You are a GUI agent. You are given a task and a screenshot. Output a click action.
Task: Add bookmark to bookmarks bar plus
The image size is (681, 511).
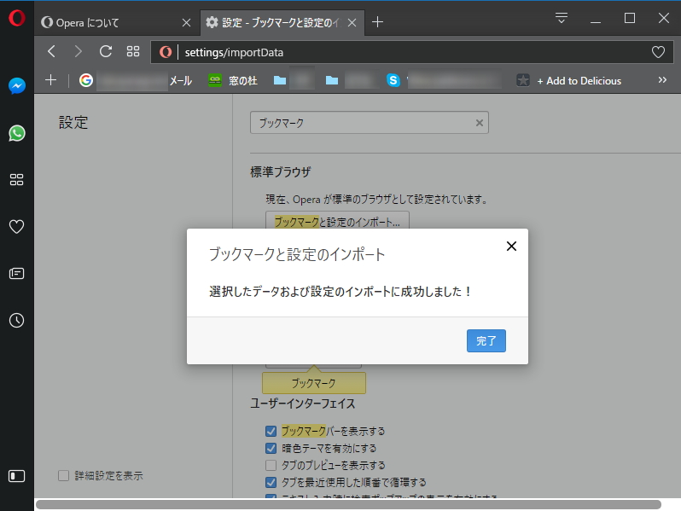click(x=51, y=80)
